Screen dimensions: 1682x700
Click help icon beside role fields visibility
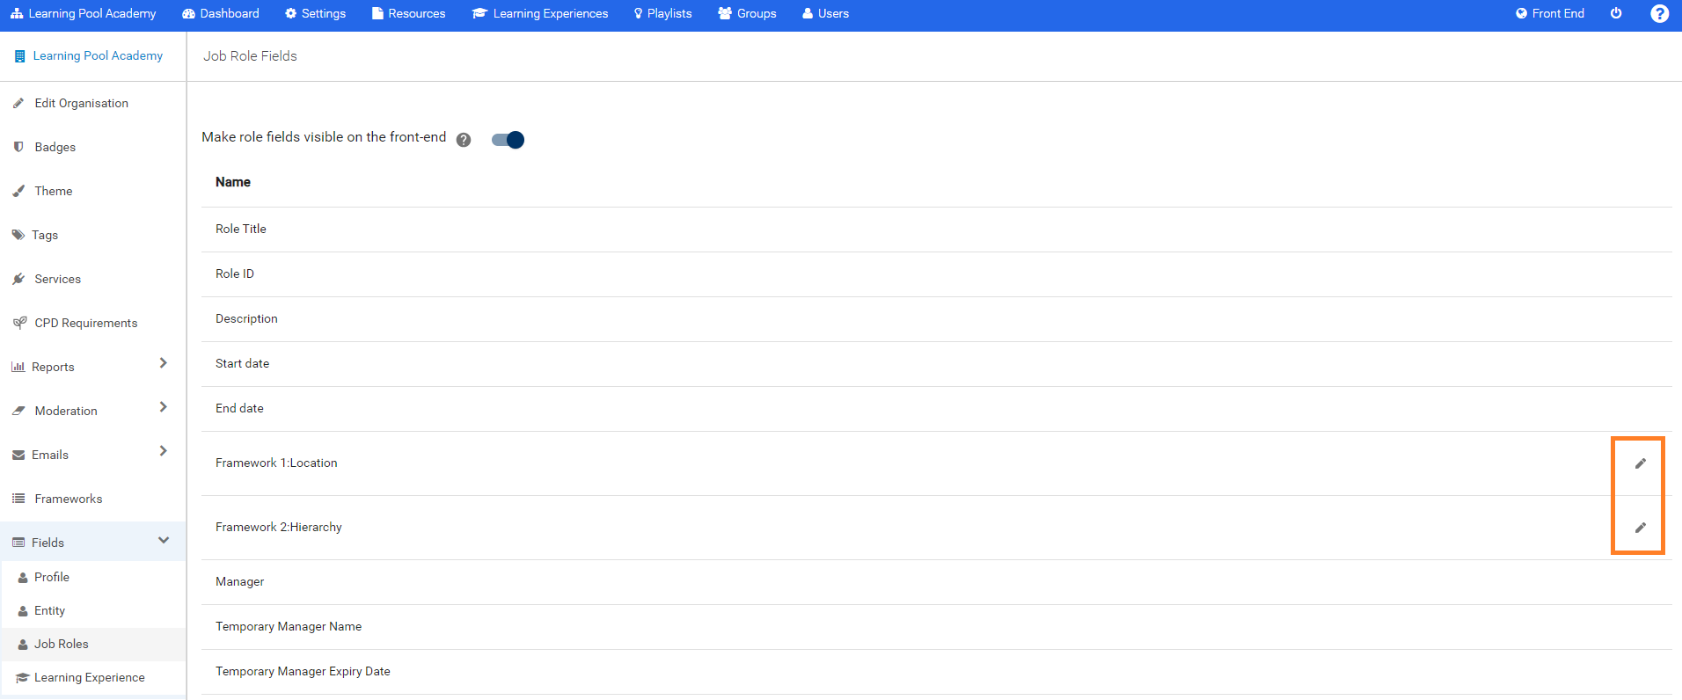tap(464, 140)
